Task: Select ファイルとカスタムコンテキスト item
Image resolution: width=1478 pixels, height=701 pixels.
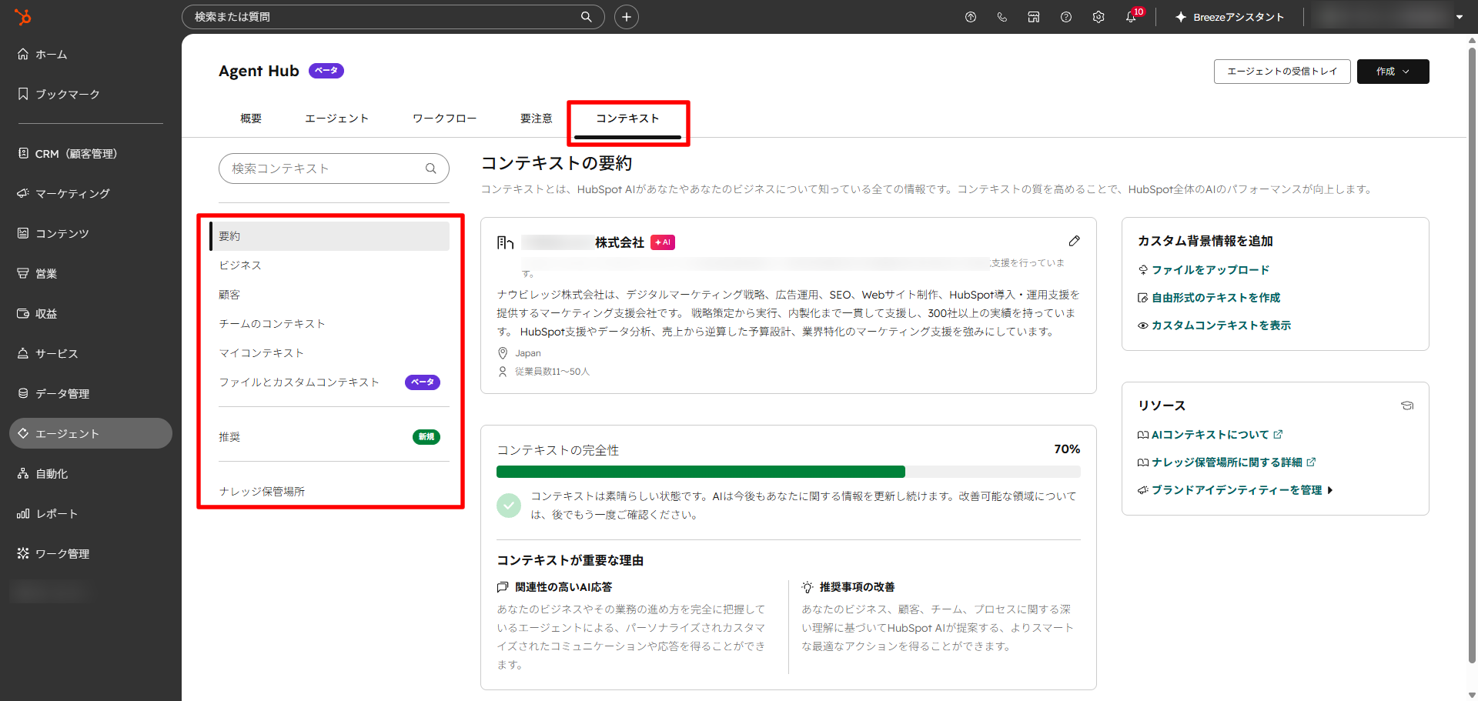Action: (330, 382)
